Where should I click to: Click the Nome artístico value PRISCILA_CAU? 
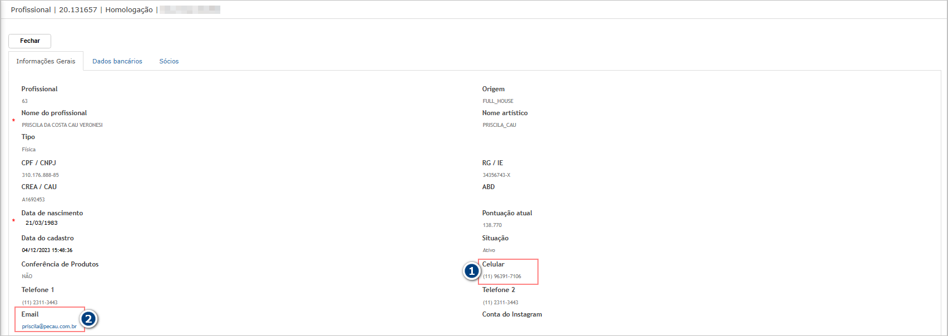click(499, 125)
